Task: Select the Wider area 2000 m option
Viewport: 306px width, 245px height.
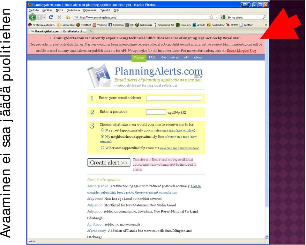Action: [x=102, y=148]
